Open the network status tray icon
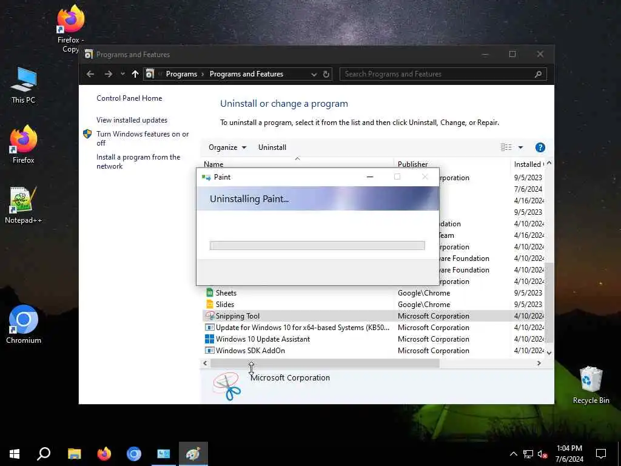This screenshot has height=466, width=621. (x=528, y=454)
